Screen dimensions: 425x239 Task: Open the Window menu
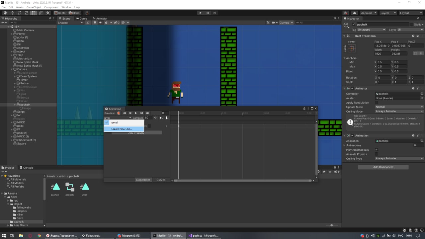[66, 7]
